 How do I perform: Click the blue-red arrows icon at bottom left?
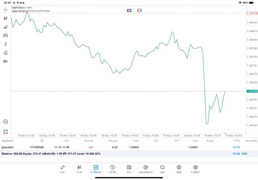click(6, 131)
